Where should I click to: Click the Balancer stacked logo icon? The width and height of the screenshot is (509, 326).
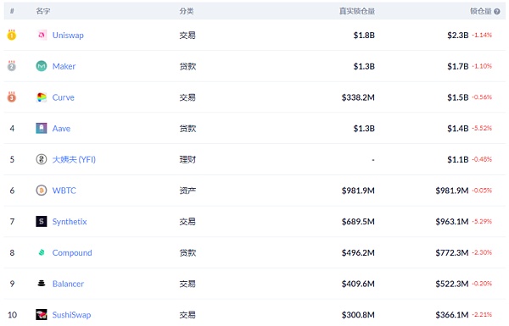pos(42,284)
